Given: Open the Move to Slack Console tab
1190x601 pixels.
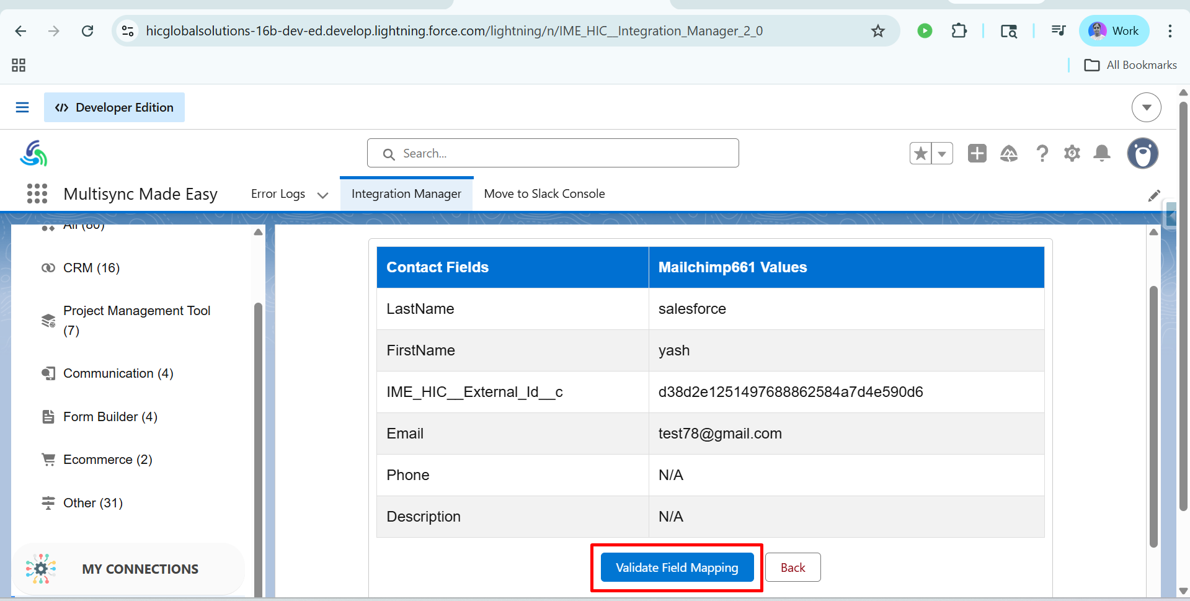Looking at the screenshot, I should 544,194.
